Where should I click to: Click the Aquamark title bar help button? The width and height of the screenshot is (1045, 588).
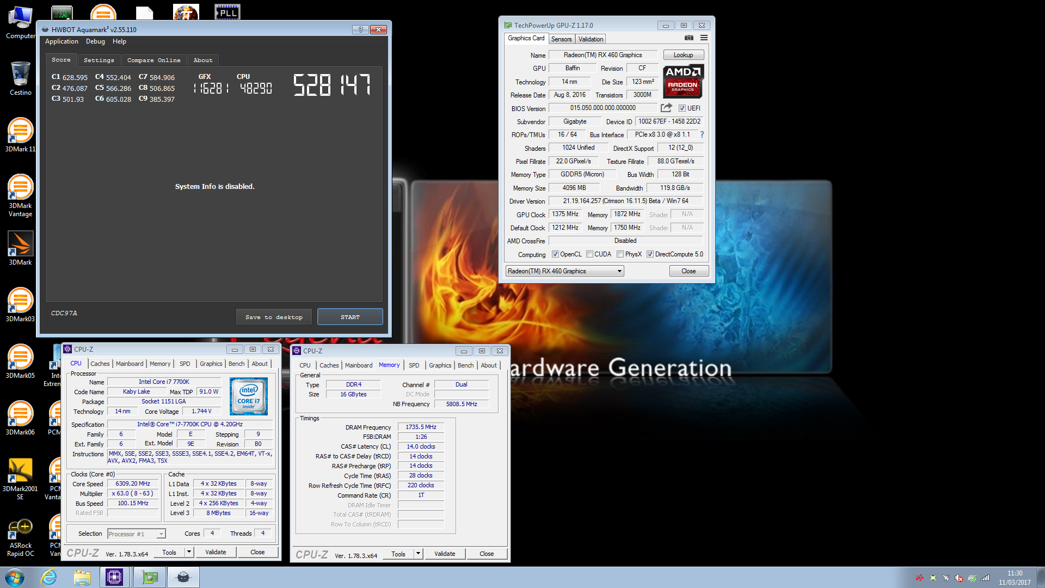point(360,29)
